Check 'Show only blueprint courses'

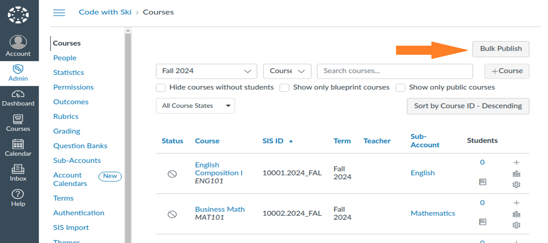tap(285, 87)
